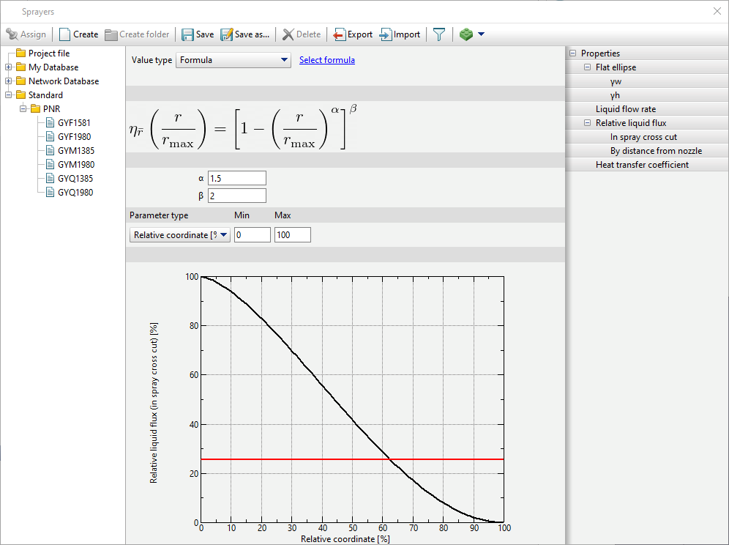Open the Value type dropdown
729x545 pixels.
pos(233,60)
